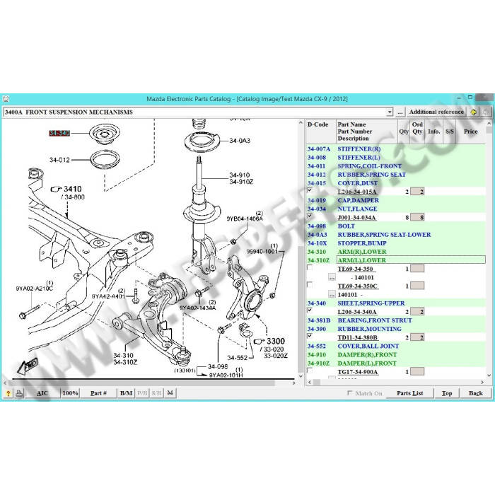The height and width of the screenshot is (495, 495).
Task: Click the Top button
Action: (447, 393)
